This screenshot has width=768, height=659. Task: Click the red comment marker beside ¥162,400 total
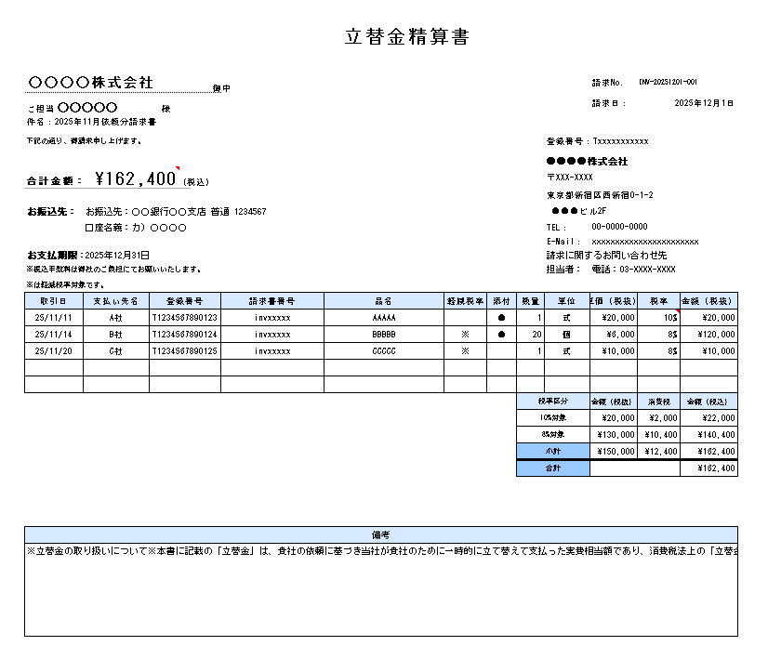coord(178,169)
